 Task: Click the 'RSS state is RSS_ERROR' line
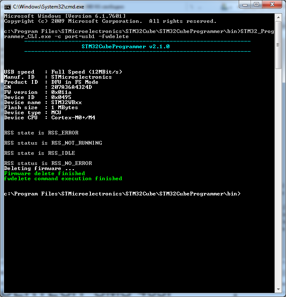[41, 133]
